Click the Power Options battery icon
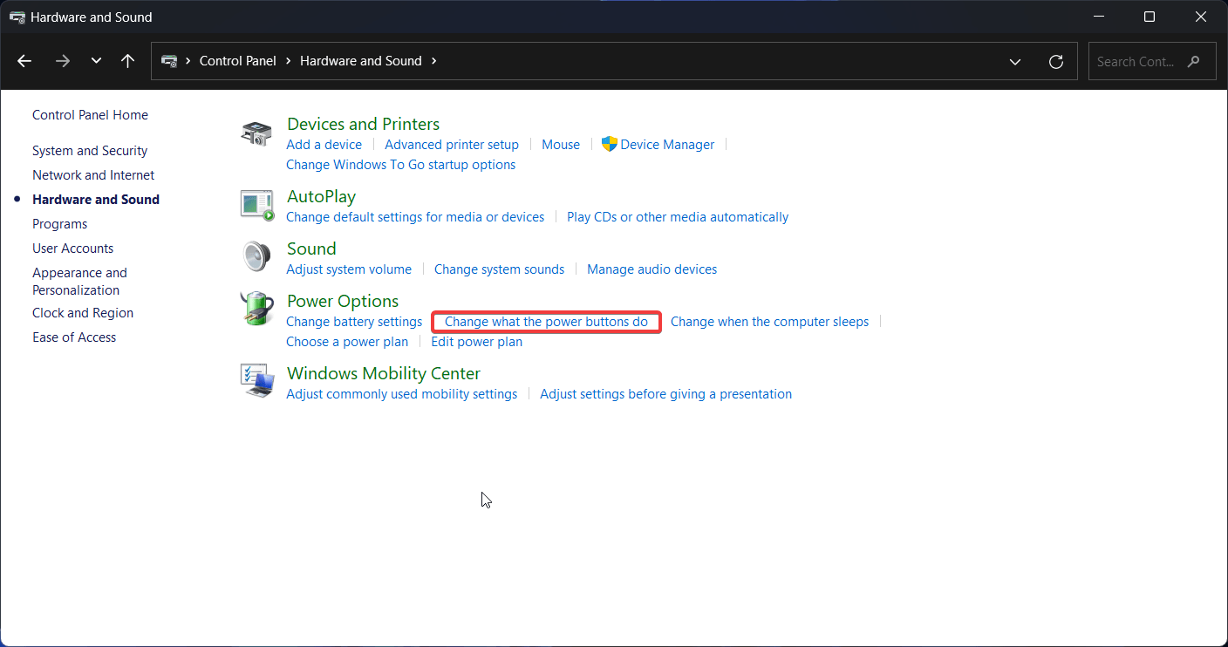 (x=256, y=309)
